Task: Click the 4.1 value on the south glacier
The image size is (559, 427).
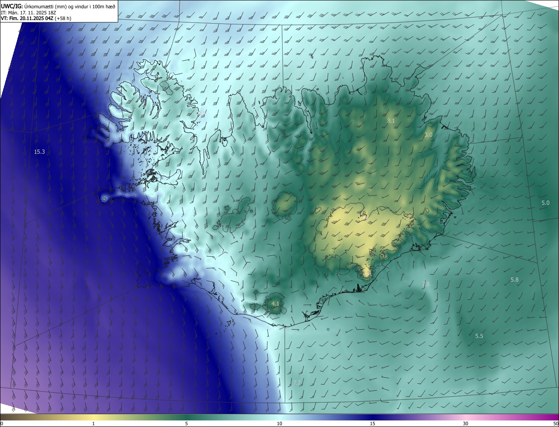Action: click(275, 303)
